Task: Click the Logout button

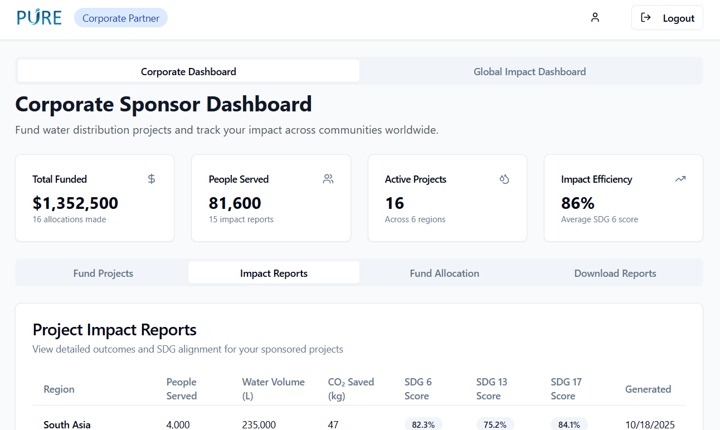Action: (x=667, y=18)
